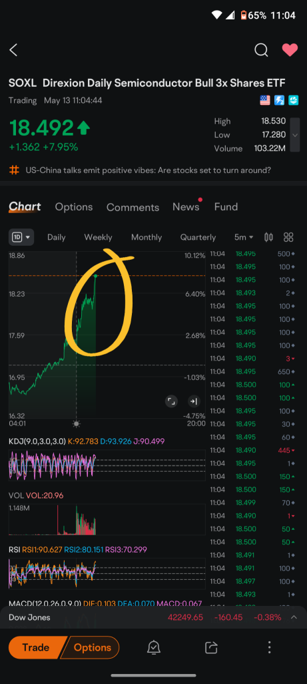
Task: Tap the 18.499 tick row with volume 70
Action: (x=252, y=502)
